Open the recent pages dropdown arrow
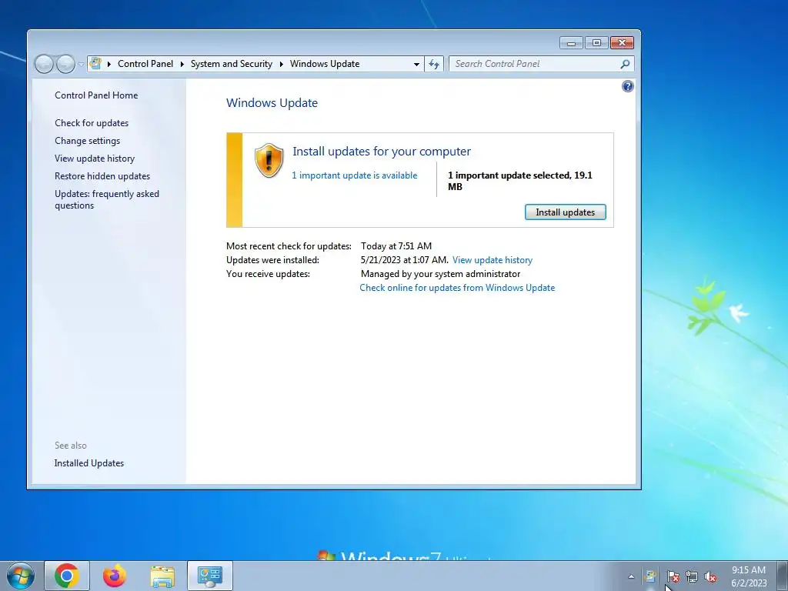 [x=80, y=65]
